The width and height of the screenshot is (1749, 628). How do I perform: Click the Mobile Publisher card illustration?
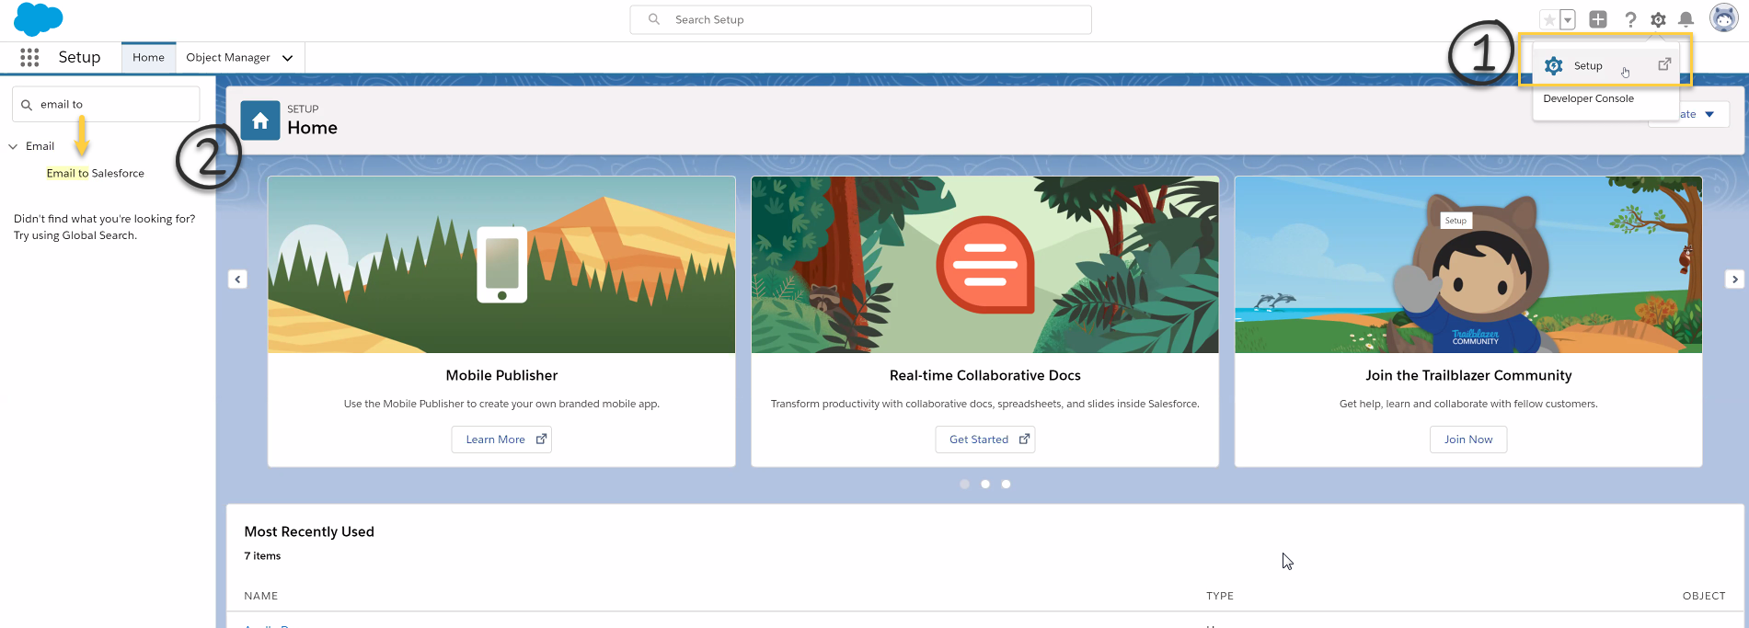point(501,265)
